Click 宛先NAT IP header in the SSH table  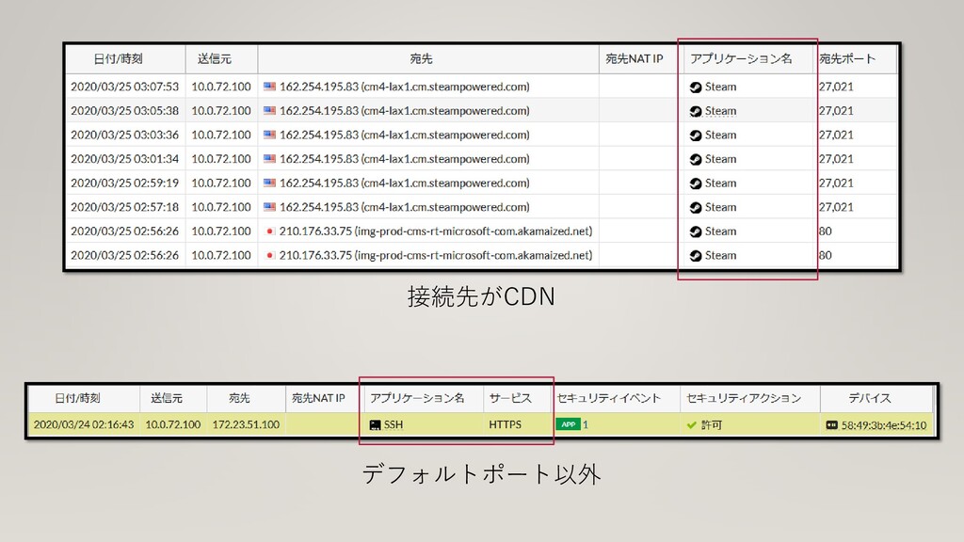click(318, 398)
